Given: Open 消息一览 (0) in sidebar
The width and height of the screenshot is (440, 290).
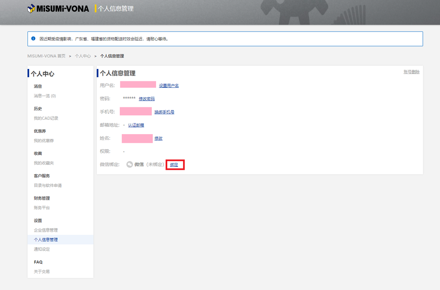Looking at the screenshot, I should 44,96.
